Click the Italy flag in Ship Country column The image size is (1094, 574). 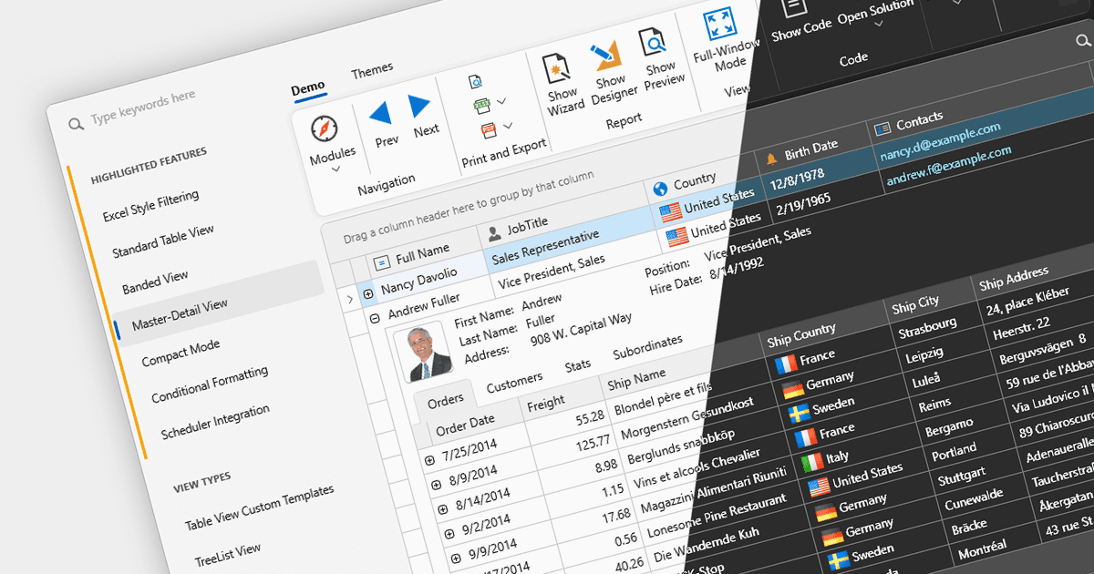point(812,462)
